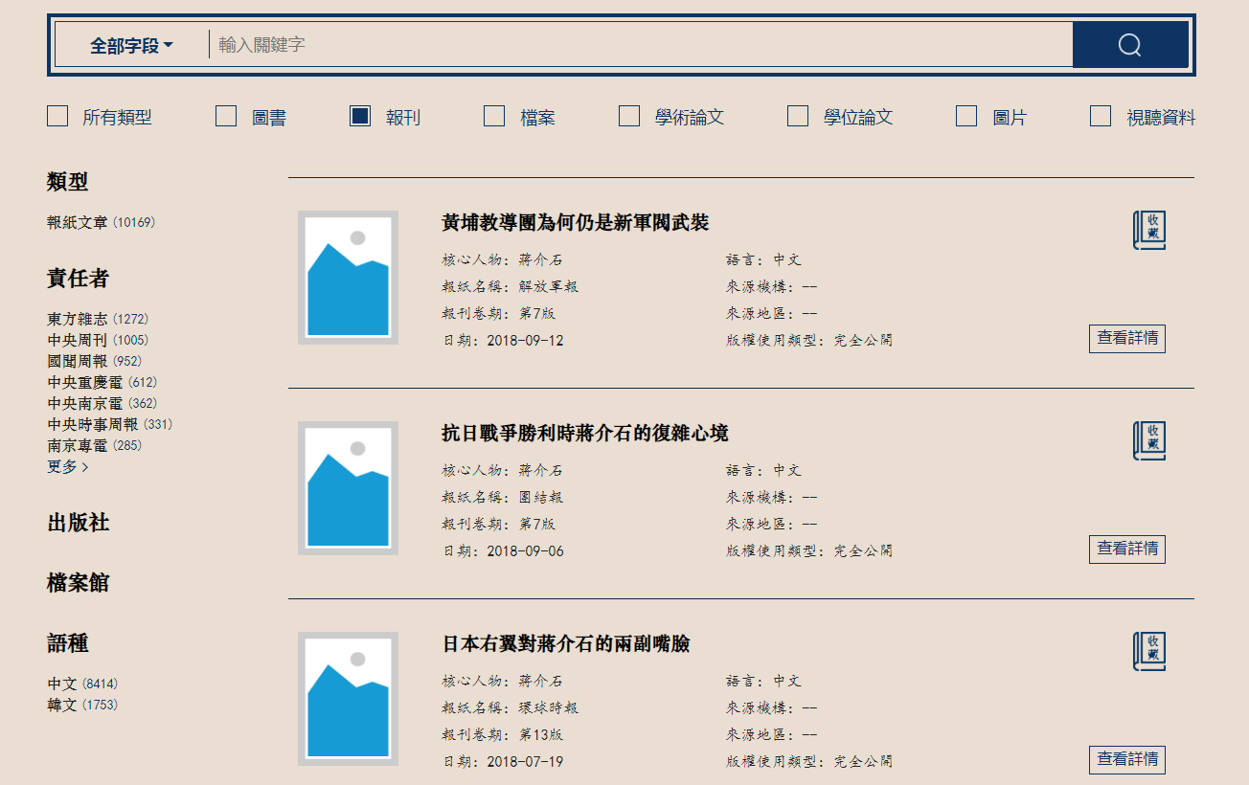
Task: Click date 2018-09-06
Action: [525, 550]
